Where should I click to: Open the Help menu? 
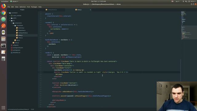click(40, 7)
